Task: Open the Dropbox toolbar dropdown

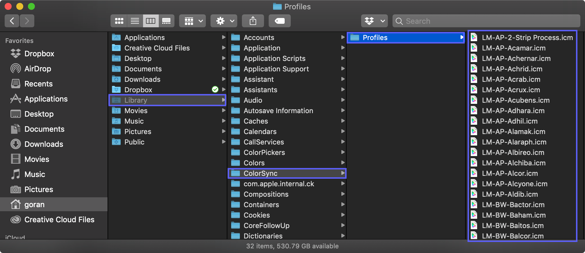Action: [x=374, y=21]
